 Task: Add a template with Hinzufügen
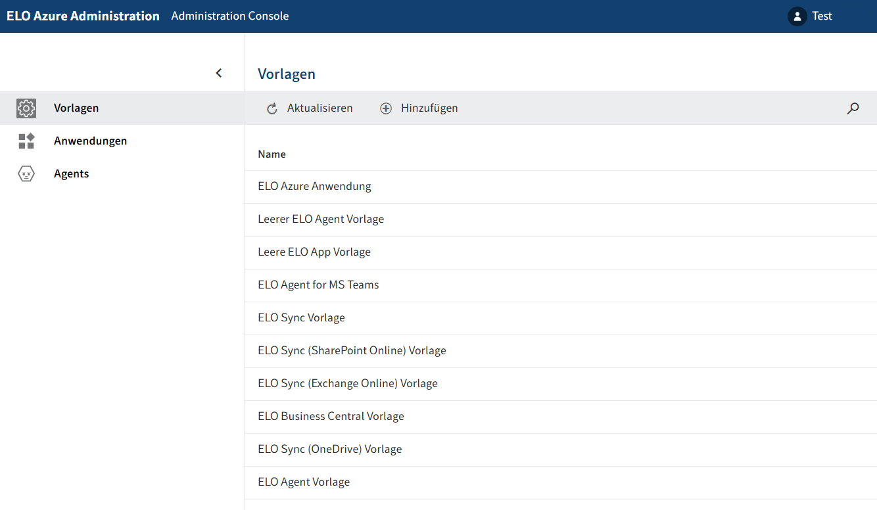[x=419, y=108]
